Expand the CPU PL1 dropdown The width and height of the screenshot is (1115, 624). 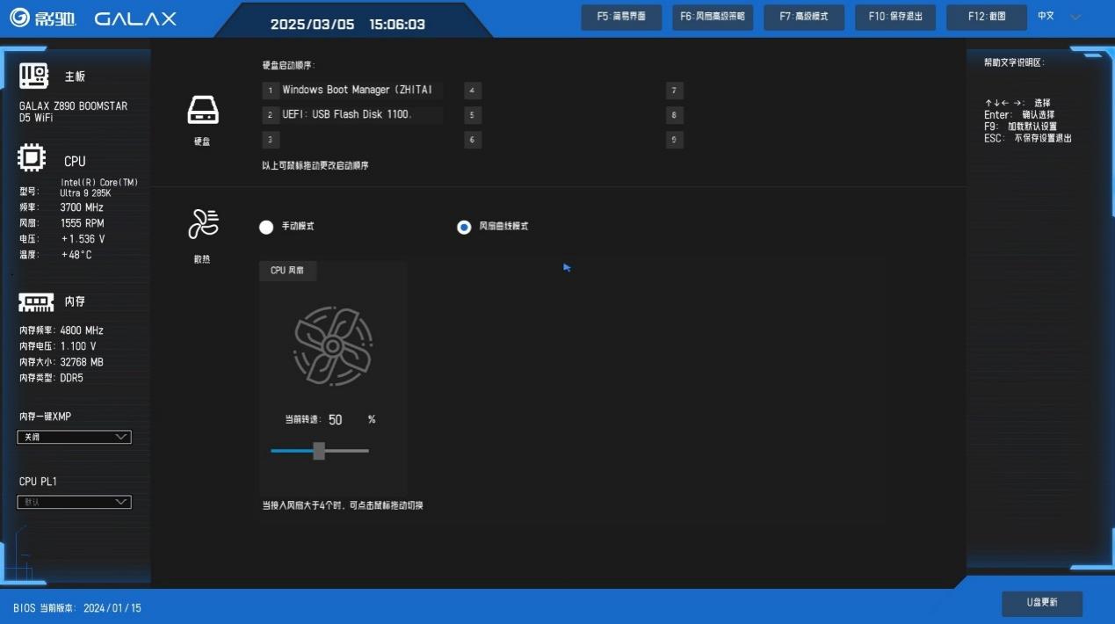[75, 502]
